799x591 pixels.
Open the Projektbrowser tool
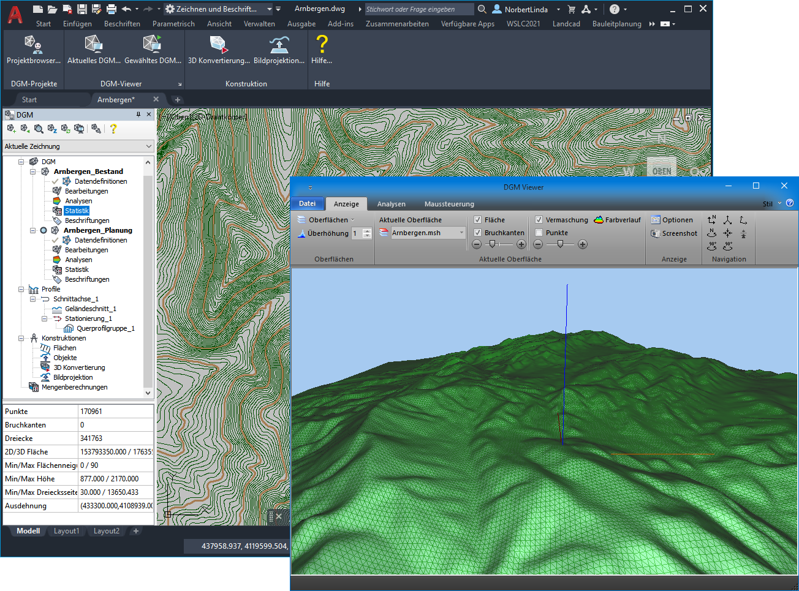33,46
